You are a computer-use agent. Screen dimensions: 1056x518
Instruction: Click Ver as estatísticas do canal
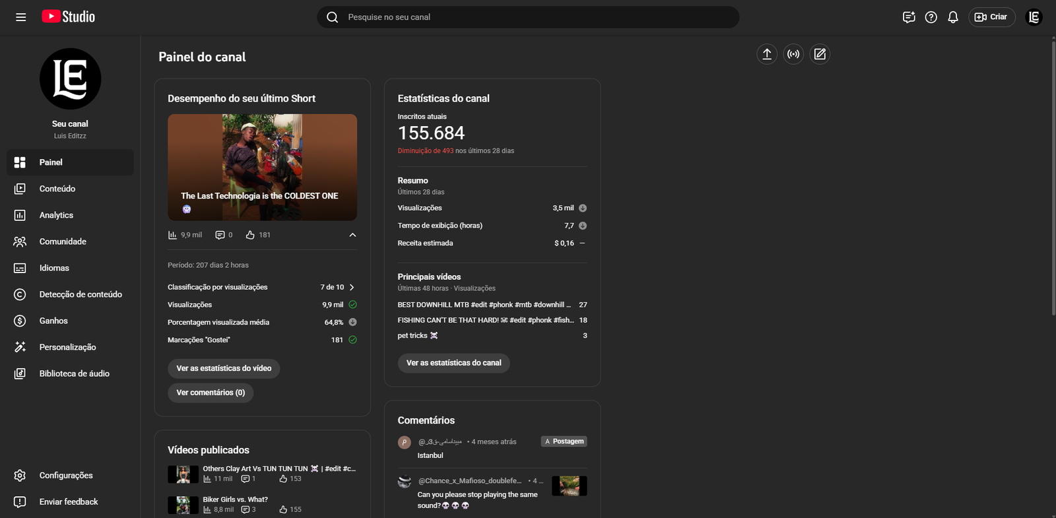(453, 363)
